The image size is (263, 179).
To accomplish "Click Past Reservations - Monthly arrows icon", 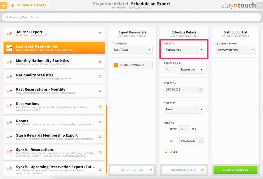I will tap(9, 91).
